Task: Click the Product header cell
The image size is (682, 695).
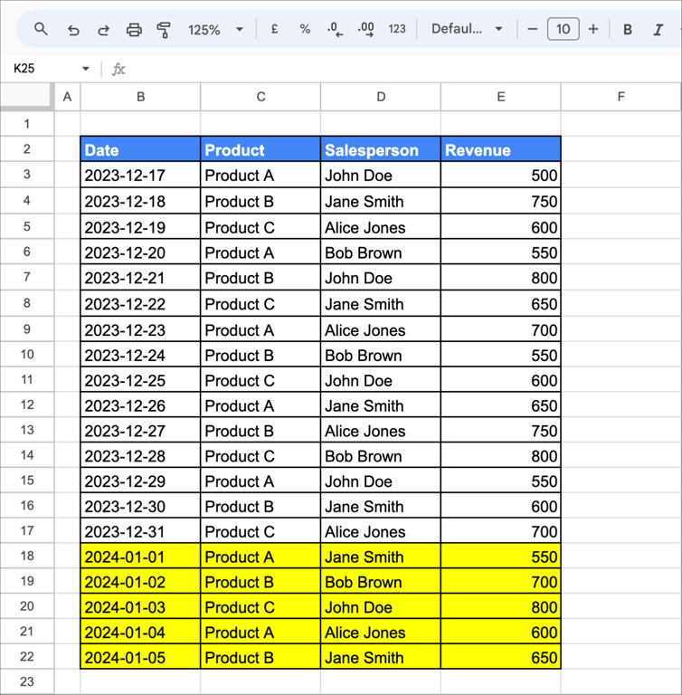Action: click(x=260, y=149)
